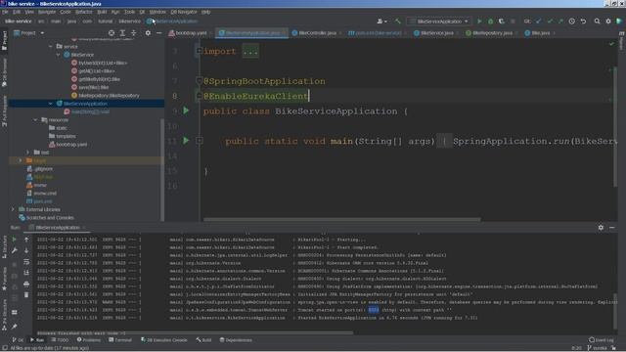The image size is (626, 352).
Task: Open Project panel options gear
Action: [148, 33]
